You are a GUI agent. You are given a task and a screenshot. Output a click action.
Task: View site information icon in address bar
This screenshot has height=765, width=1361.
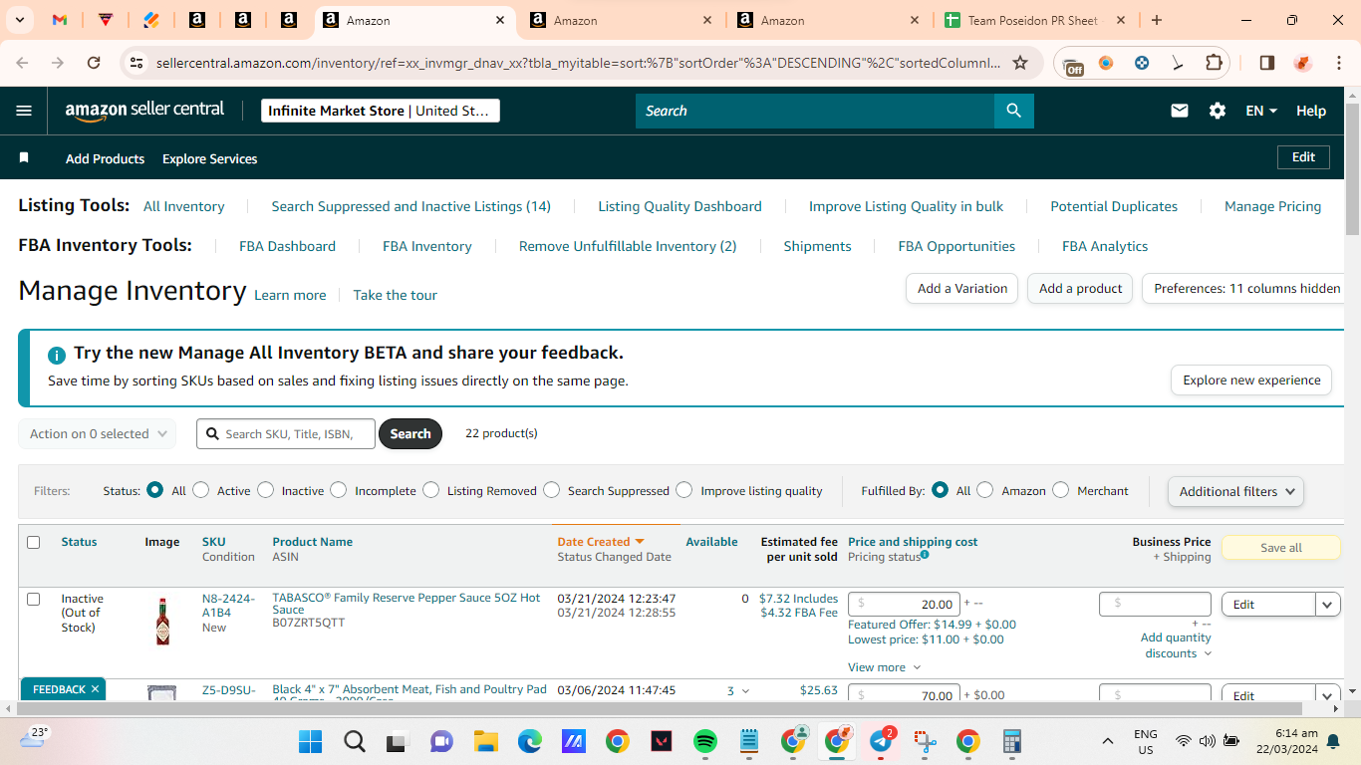click(136, 63)
